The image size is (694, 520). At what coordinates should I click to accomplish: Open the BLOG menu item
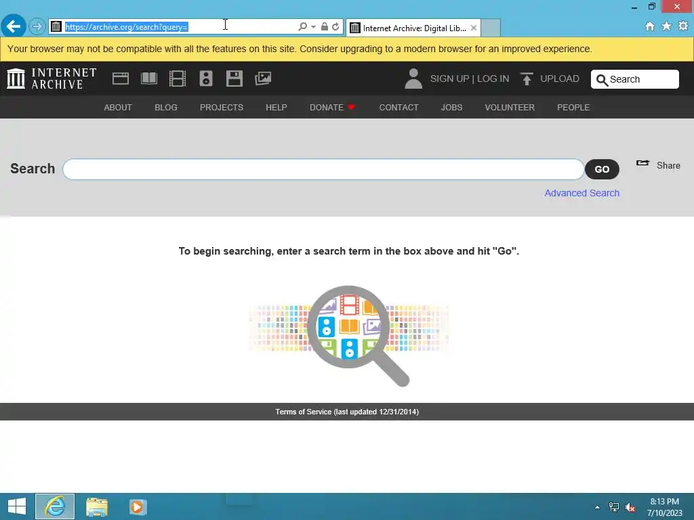click(x=166, y=108)
